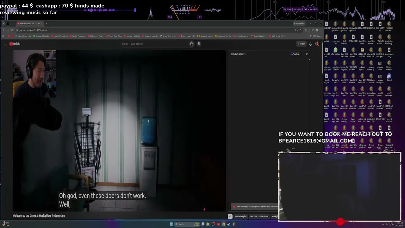Expand the Top chat replay dropdown
The height and width of the screenshot is (228, 405).
pos(238,54)
